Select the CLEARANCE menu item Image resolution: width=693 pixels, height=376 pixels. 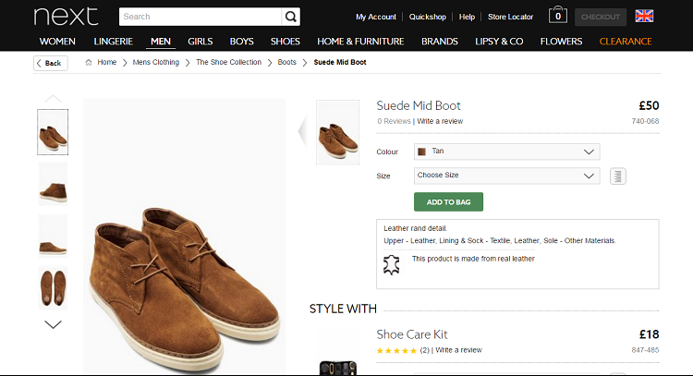(626, 42)
